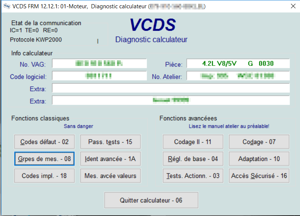This screenshot has width=300, height=216.
Task: Click the Fonctions avancéees group label
Action: 188,118
